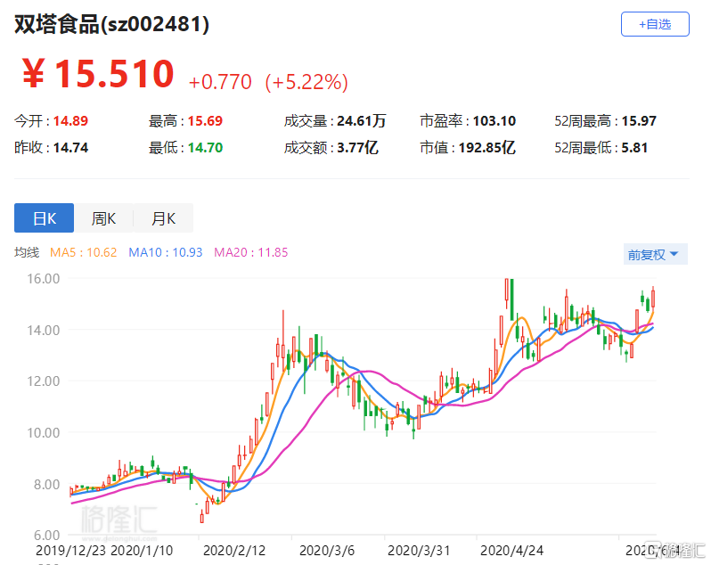Click the 16.00 y-axis label
This screenshot has width=711, height=565.
[43, 278]
